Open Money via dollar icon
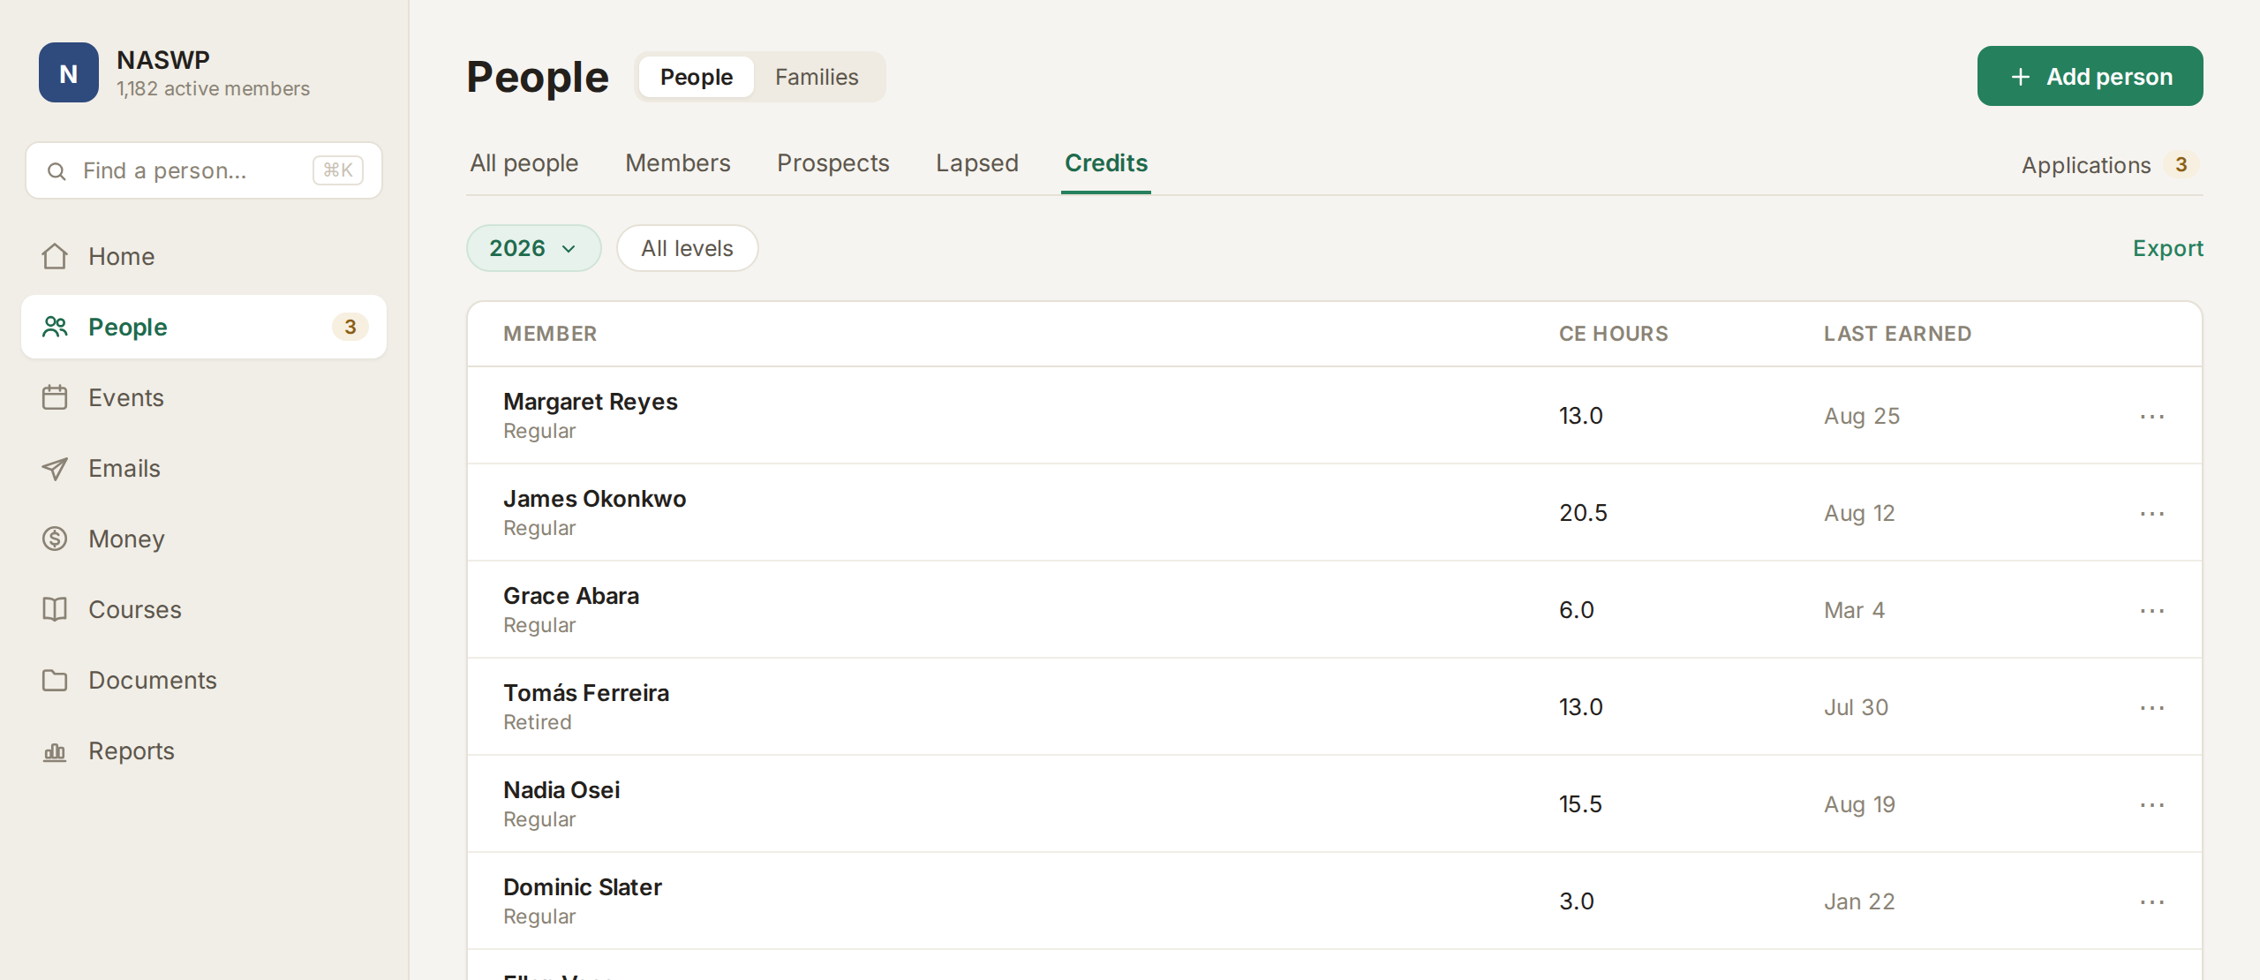The width and height of the screenshot is (2260, 980). coord(55,539)
